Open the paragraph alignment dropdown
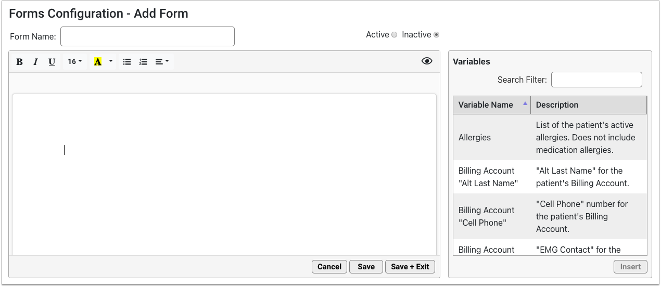661x287 pixels. pyautogui.click(x=162, y=62)
